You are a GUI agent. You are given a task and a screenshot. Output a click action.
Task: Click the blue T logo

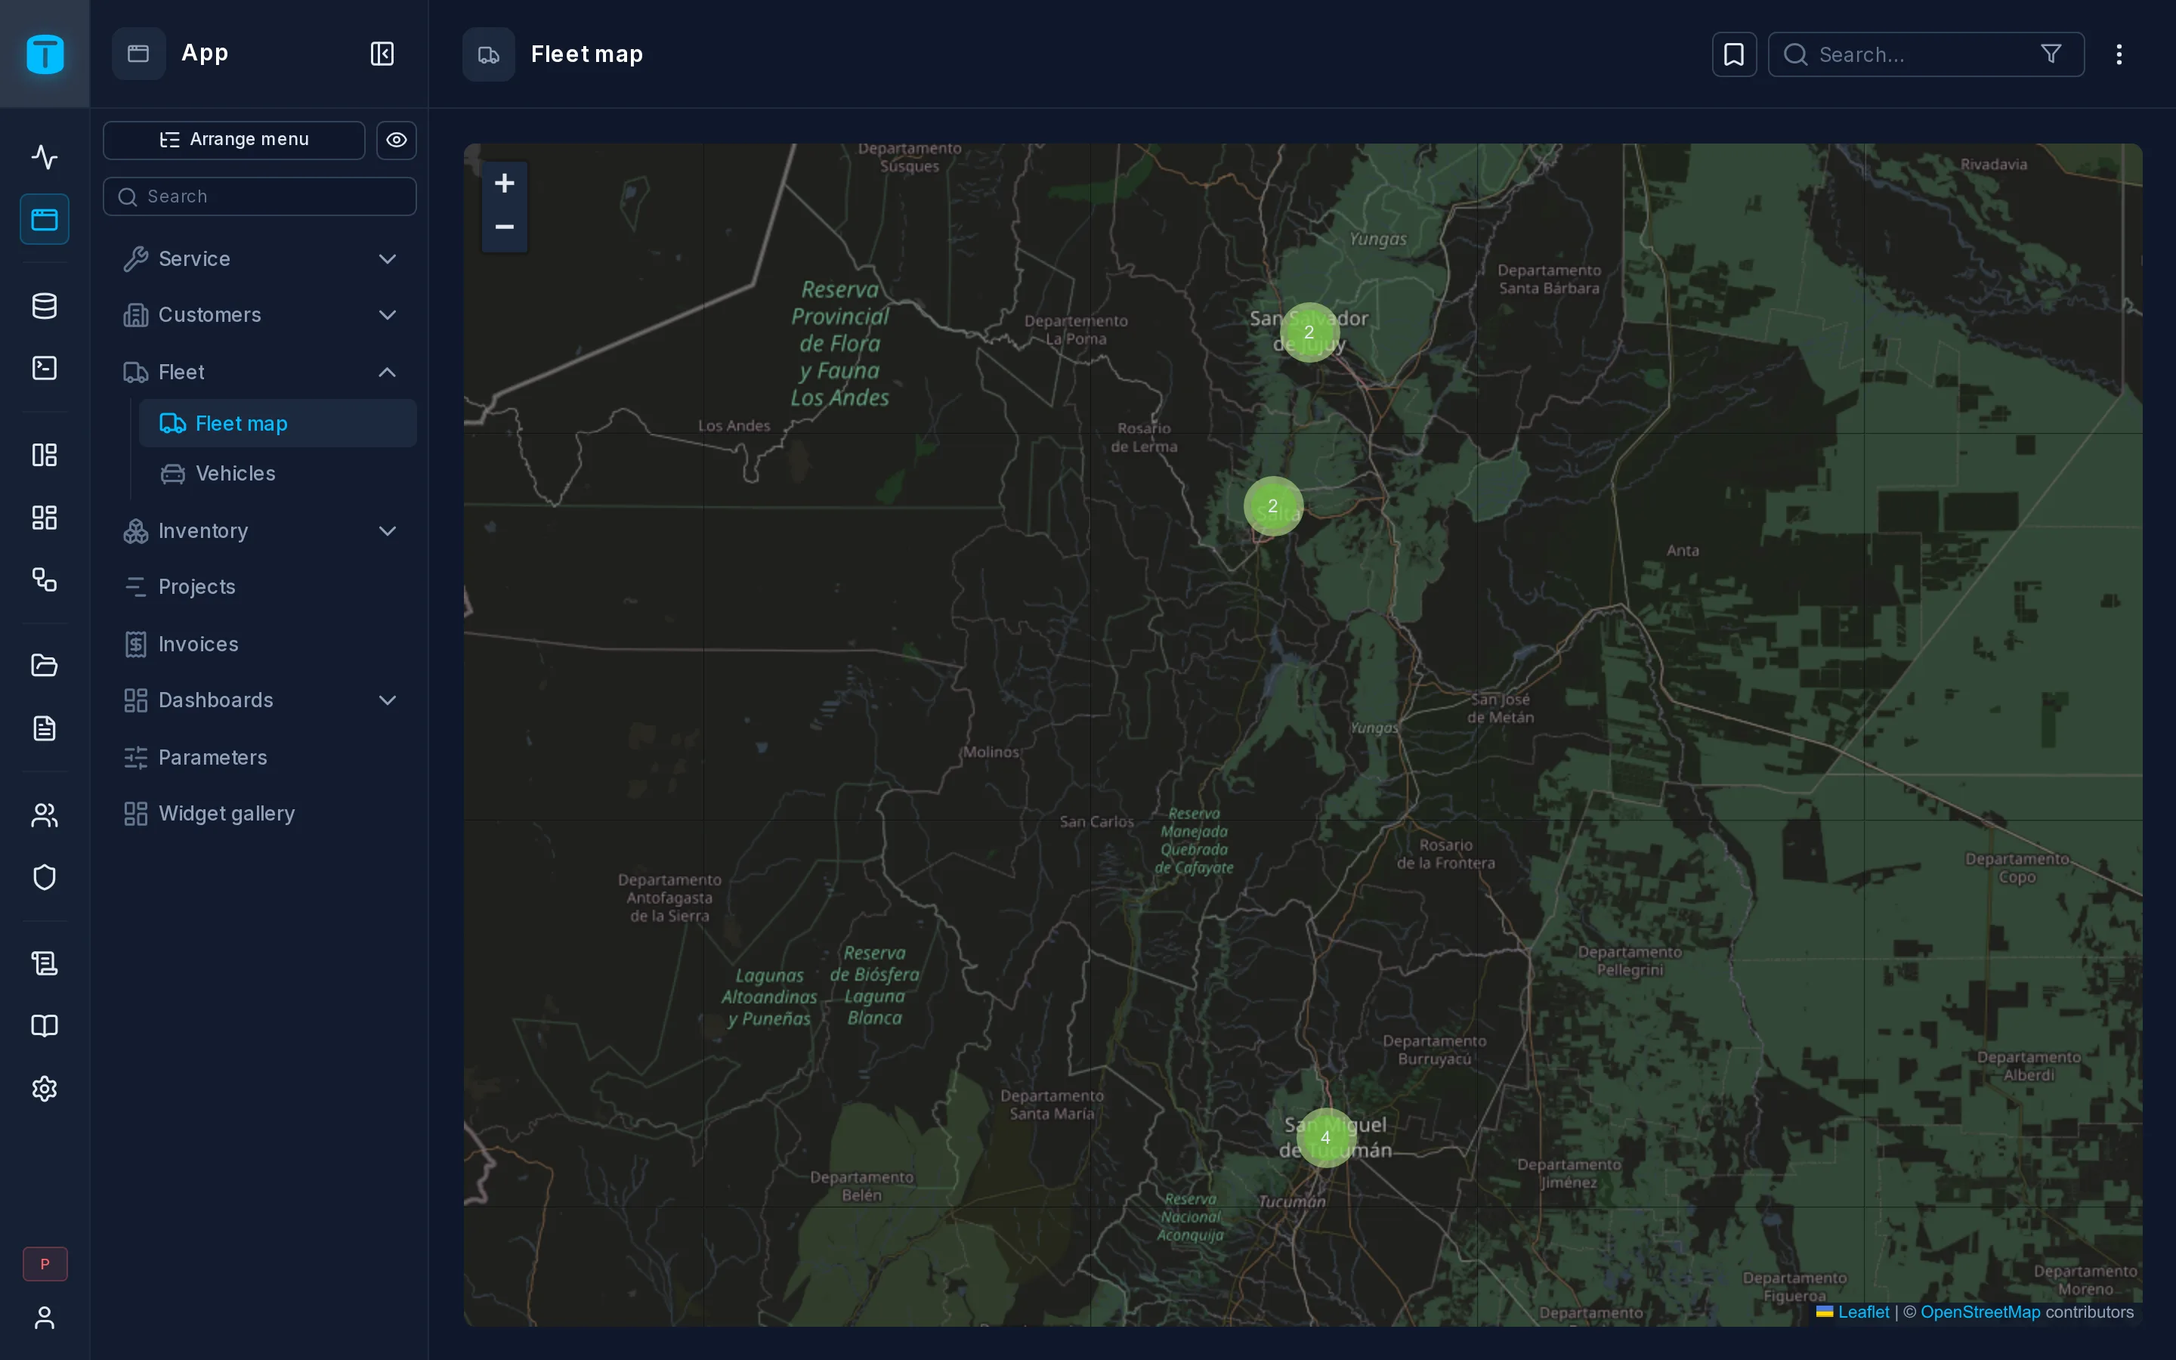click(45, 54)
